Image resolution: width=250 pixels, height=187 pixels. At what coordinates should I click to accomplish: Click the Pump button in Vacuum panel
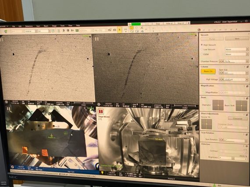(x=212, y=39)
